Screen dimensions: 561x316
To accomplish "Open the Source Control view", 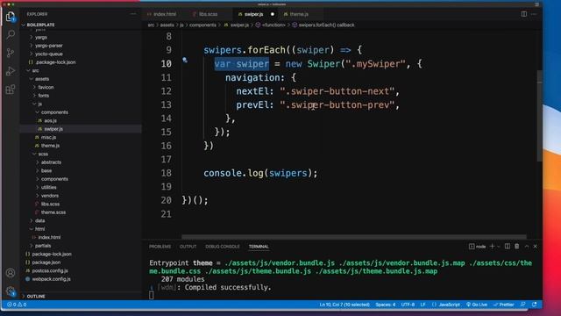I will coord(11,53).
